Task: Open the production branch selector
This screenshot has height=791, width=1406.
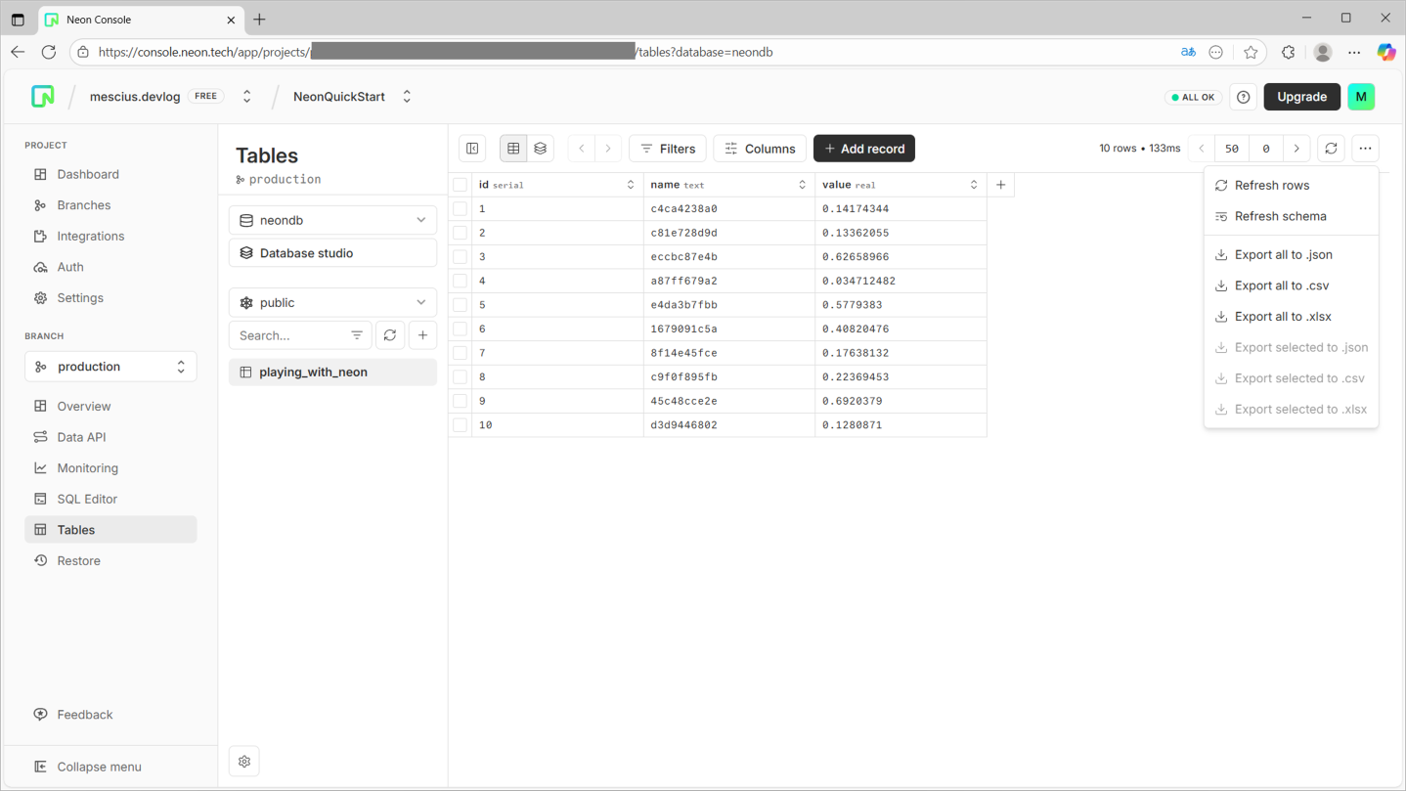Action: point(110,367)
